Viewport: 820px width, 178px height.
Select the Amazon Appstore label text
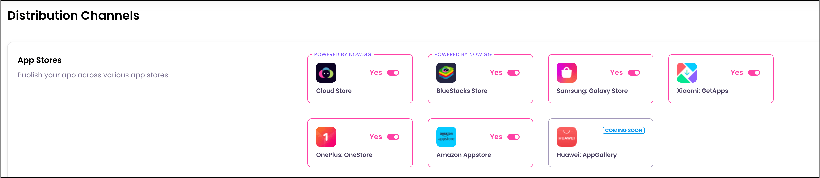[463, 155]
